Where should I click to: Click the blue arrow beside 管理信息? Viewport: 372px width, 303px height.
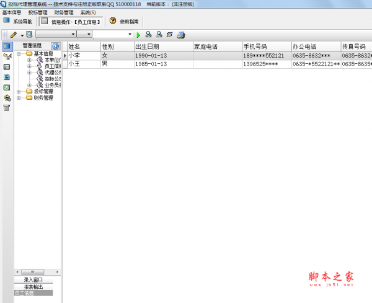(x=55, y=46)
